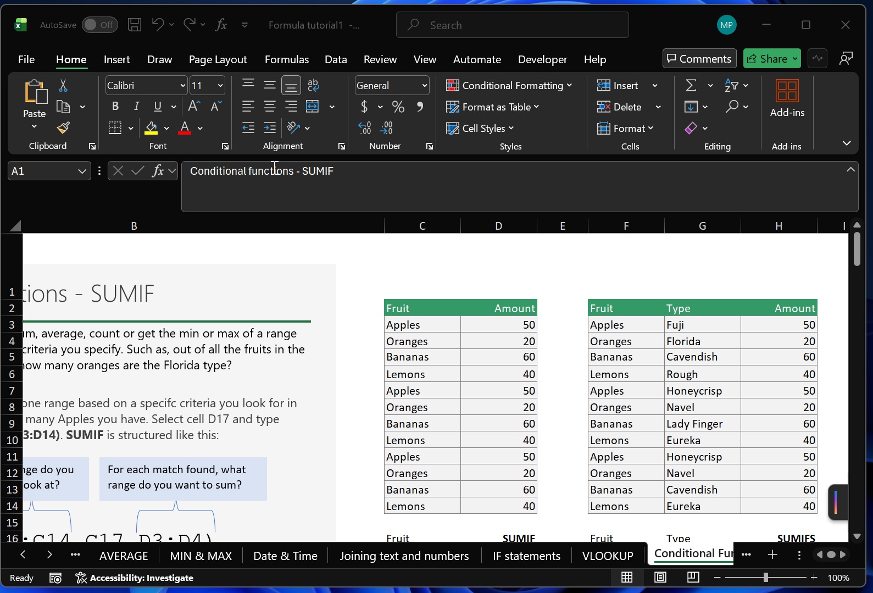873x593 pixels.
Task: Click the Increase Indent icon
Action: [x=270, y=128]
